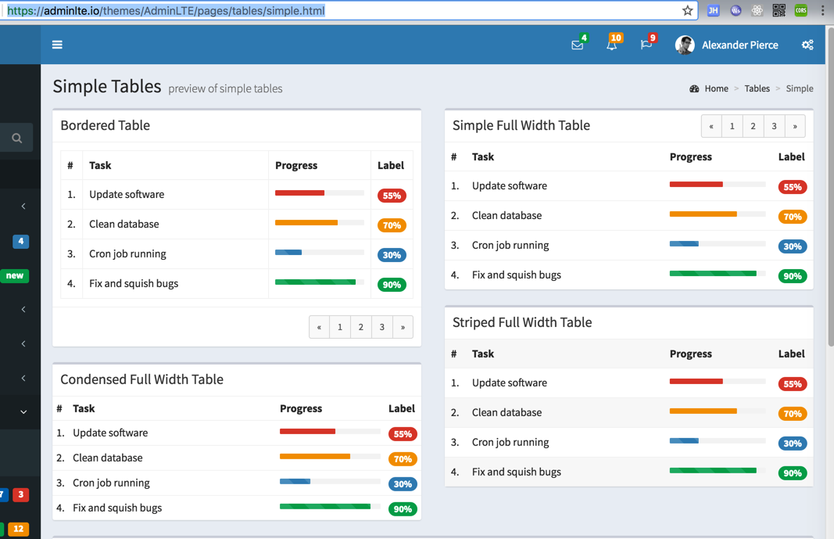Click the React devtools extension icon
The height and width of the screenshot is (539, 834).
(x=757, y=11)
